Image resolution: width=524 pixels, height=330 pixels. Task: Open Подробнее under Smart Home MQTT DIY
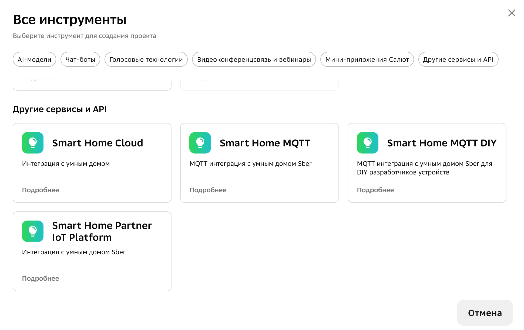375,190
